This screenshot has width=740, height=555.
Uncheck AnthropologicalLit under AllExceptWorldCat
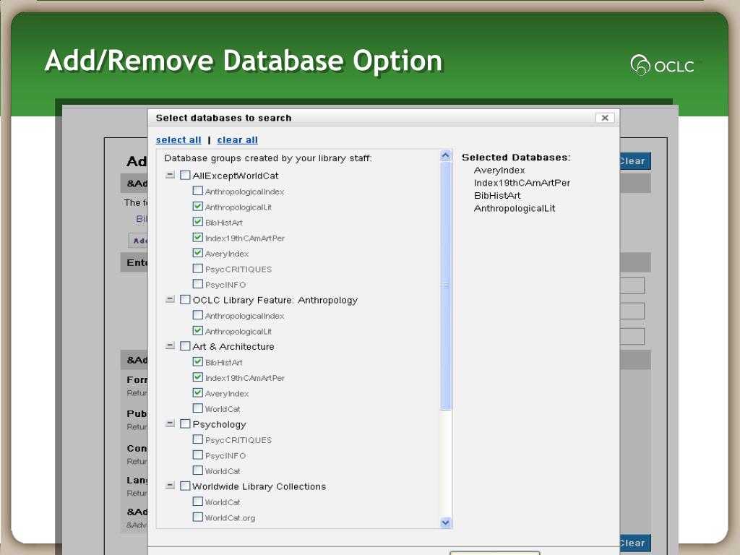click(198, 206)
